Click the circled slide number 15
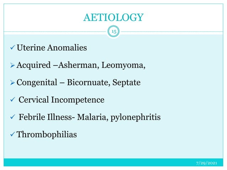227x170 pixels. point(114,32)
